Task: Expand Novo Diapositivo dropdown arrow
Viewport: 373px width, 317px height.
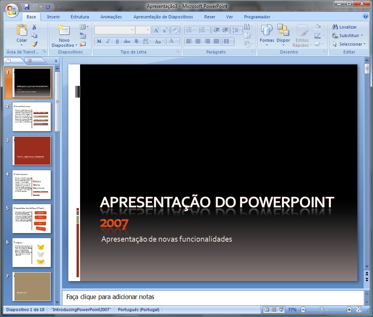Action: 76,45
